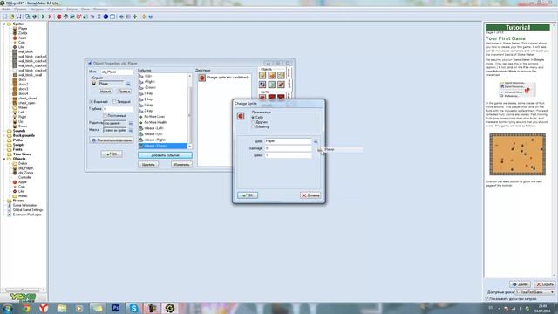Click the red Pac-Man Create sprite toolbar icon
The image size is (558, 314).
tap(59, 17)
